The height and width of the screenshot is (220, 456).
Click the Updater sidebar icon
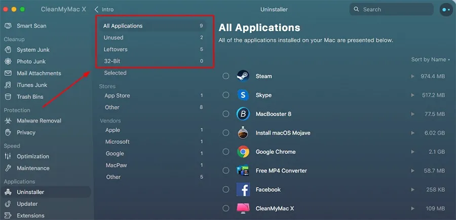pyautogui.click(x=8, y=204)
